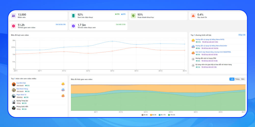Click the 0.4% Học dưới 5h card
The image size is (255, 127).
coord(218,16)
